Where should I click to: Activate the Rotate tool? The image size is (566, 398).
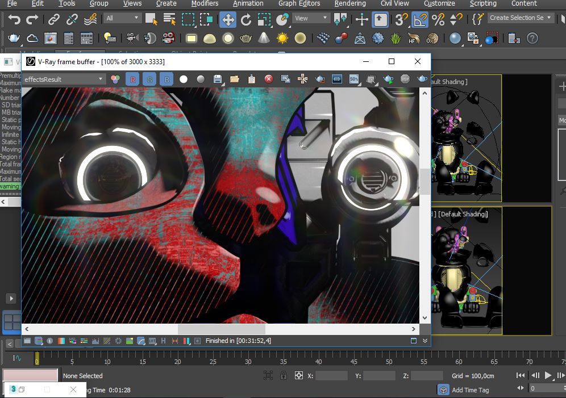point(246,20)
